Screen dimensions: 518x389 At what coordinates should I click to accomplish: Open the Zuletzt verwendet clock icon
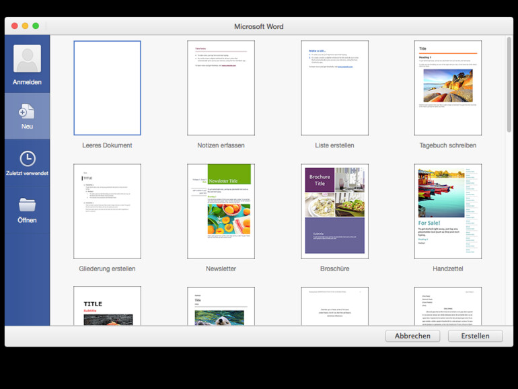(x=27, y=158)
